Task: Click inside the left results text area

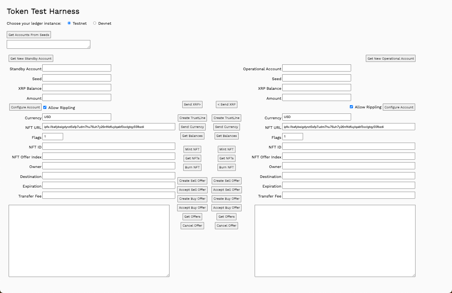Action: coord(89,240)
